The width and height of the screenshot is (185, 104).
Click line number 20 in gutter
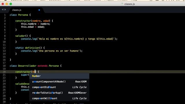(4, 72)
